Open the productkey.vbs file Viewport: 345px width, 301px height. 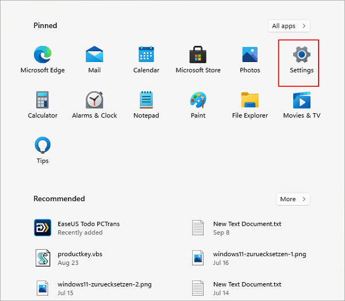coord(80,254)
